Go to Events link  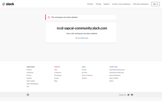(56, 78)
